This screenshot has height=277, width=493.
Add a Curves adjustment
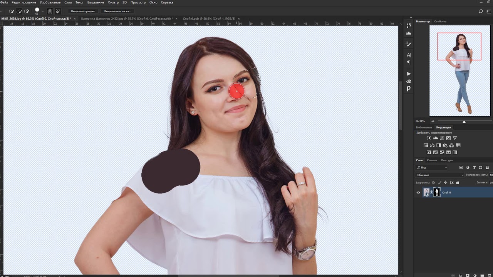pyautogui.click(x=442, y=138)
